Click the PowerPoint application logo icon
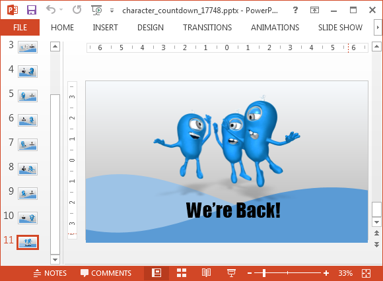Image resolution: width=383 pixels, height=281 pixels. click(x=13, y=10)
